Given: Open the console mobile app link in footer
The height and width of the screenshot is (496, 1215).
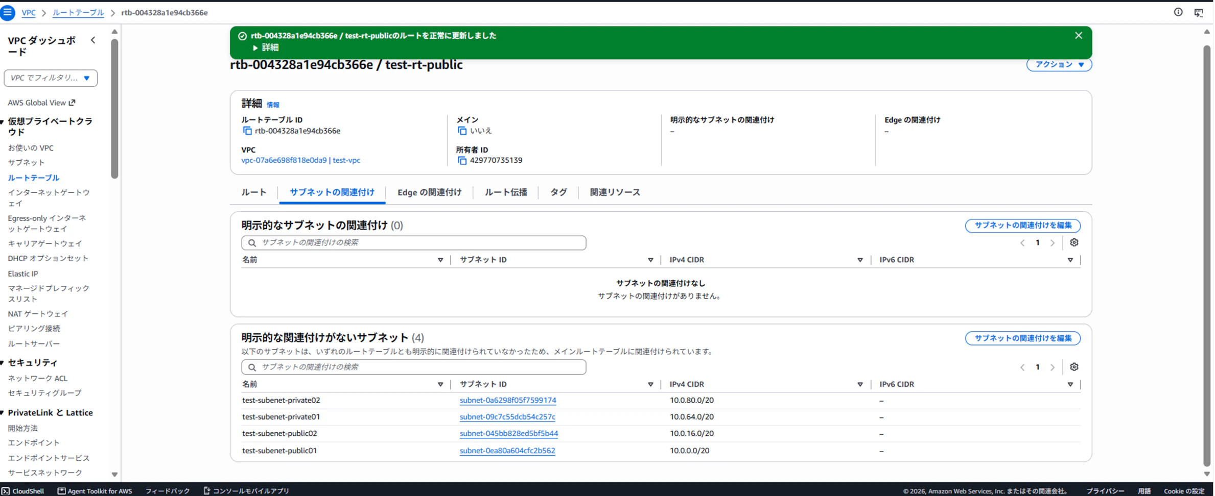Looking at the screenshot, I should point(246,491).
